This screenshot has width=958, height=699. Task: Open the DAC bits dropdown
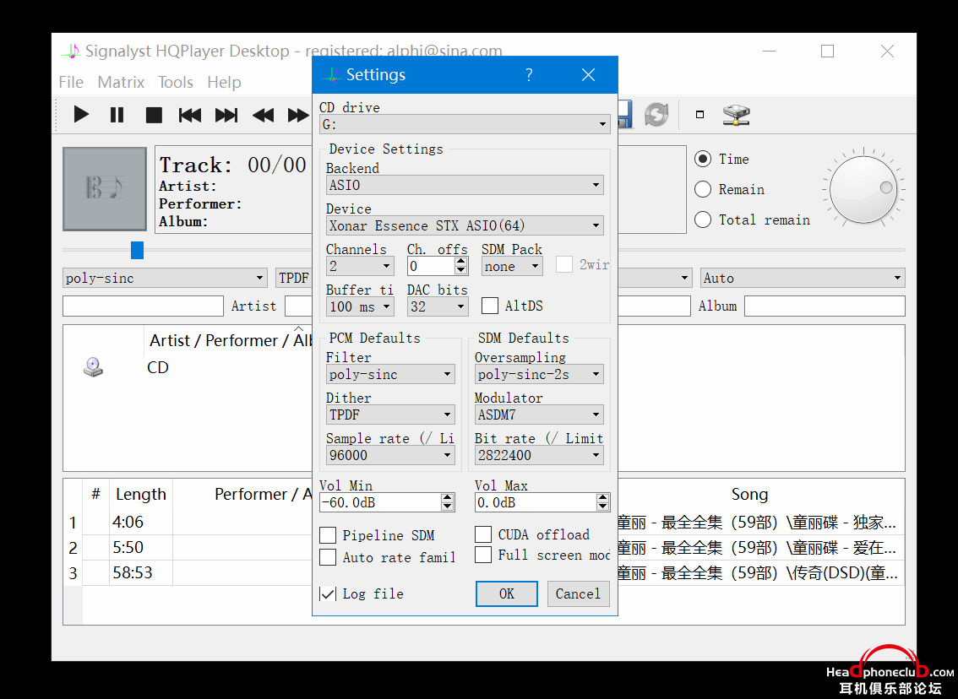[x=438, y=306]
